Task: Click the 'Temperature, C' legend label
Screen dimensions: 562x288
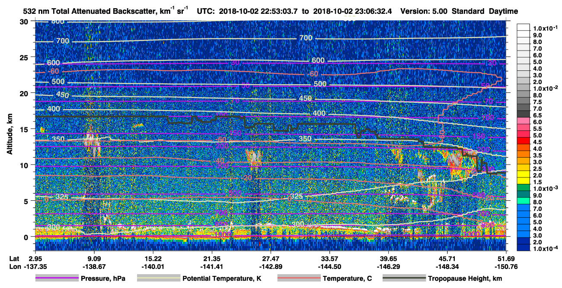Action: pyautogui.click(x=347, y=279)
